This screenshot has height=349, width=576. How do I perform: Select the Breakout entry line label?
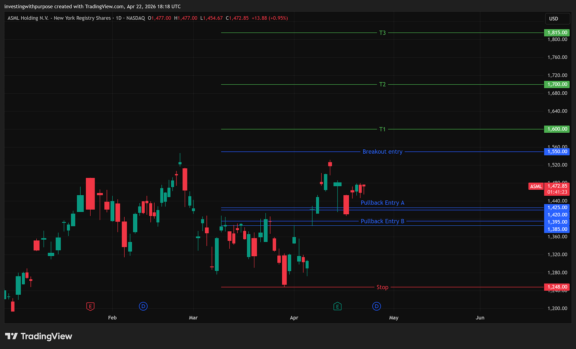(382, 152)
